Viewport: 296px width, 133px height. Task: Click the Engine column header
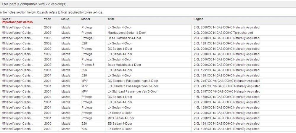pyautogui.click(x=198, y=19)
